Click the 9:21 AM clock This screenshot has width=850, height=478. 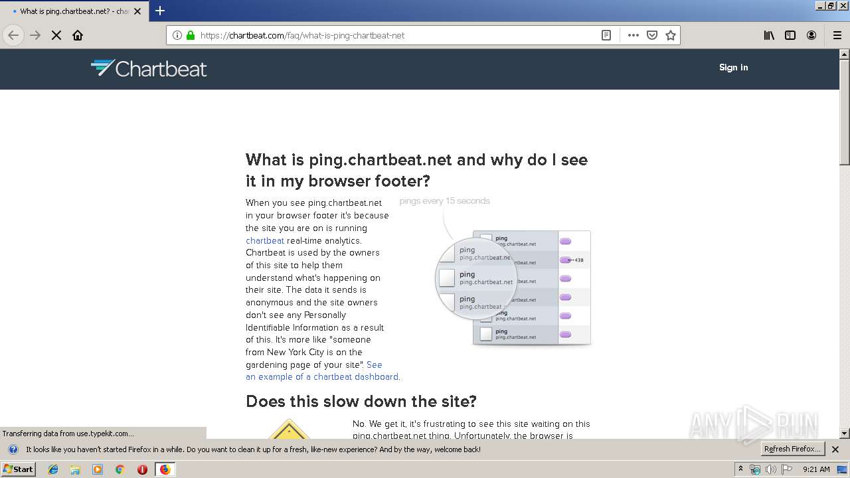click(816, 469)
